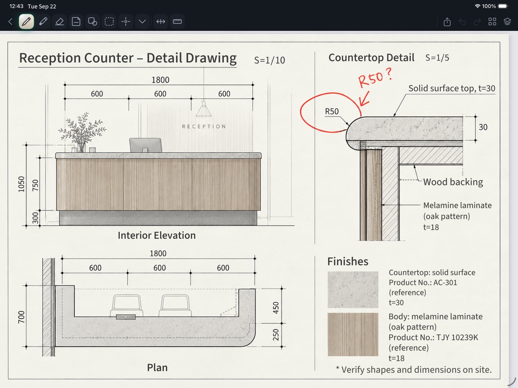Image resolution: width=518 pixels, height=388 pixels.
Task: Tap the oak melamine laminate finish swatch
Action: (x=353, y=334)
